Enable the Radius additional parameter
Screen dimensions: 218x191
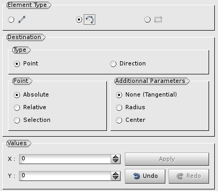(x=131, y=107)
